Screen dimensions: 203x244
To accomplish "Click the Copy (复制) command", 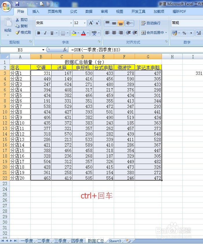I will 22,26.
